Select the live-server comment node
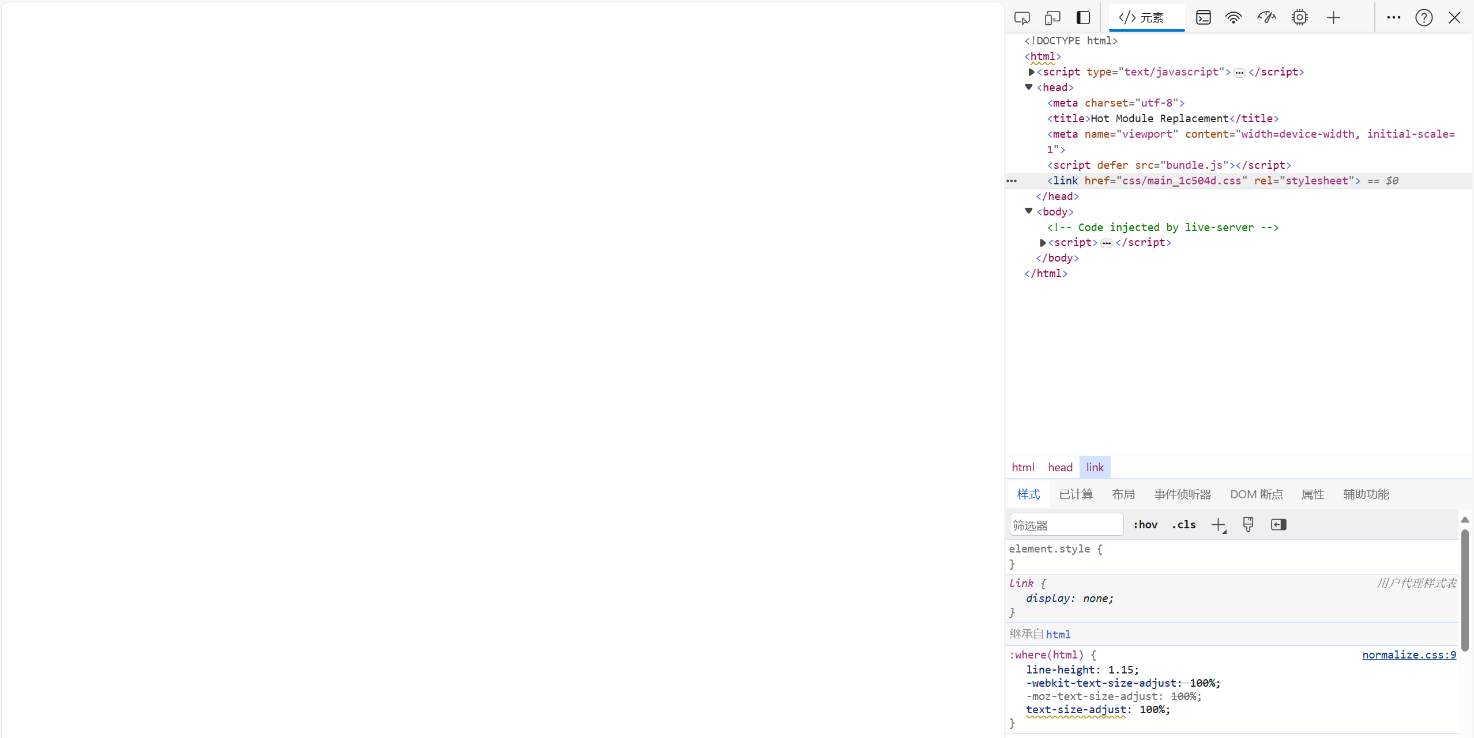Viewport: 1474px width, 738px height. pyautogui.click(x=1163, y=228)
